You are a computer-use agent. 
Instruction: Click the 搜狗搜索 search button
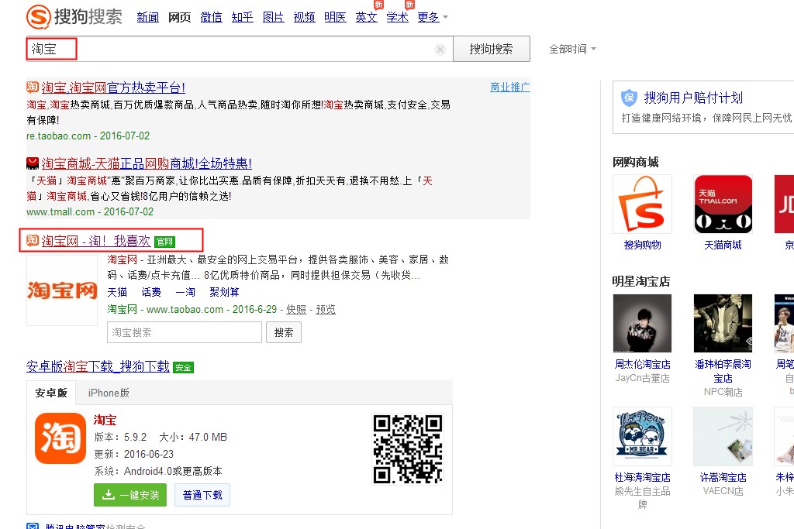pyautogui.click(x=491, y=49)
